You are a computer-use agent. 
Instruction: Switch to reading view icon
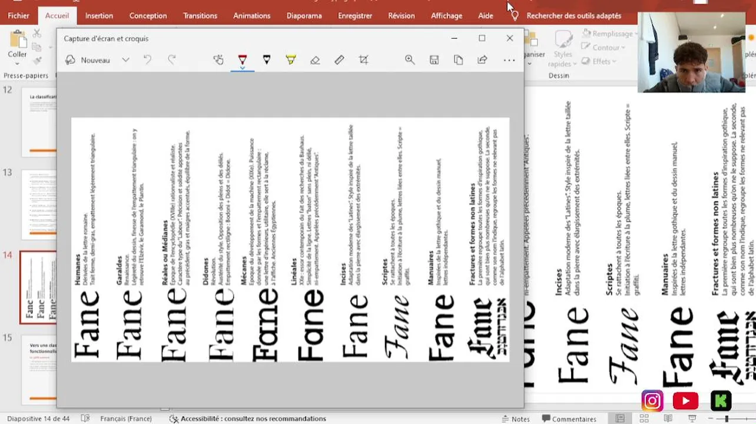(668, 419)
